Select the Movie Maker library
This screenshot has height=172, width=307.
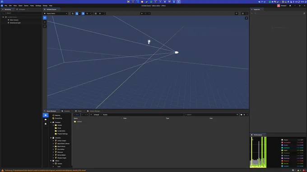(61, 155)
